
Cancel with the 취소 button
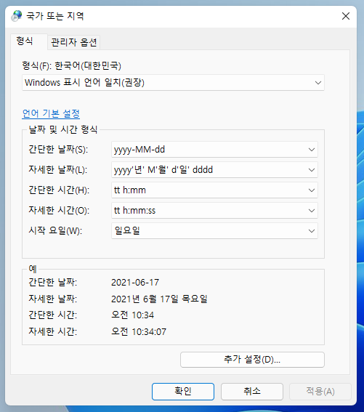(x=252, y=391)
